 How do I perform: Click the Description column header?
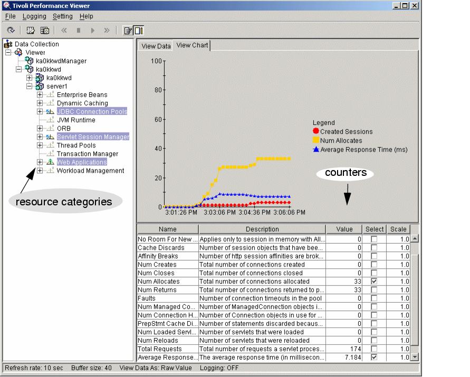(262, 229)
